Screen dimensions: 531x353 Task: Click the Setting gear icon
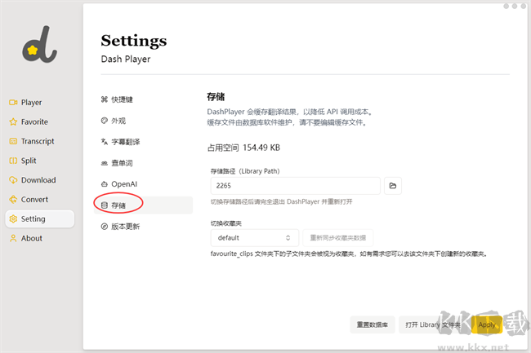[x=13, y=219]
